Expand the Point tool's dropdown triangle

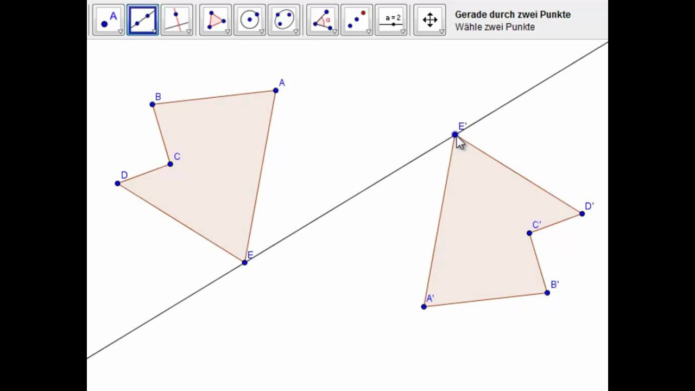(x=121, y=32)
